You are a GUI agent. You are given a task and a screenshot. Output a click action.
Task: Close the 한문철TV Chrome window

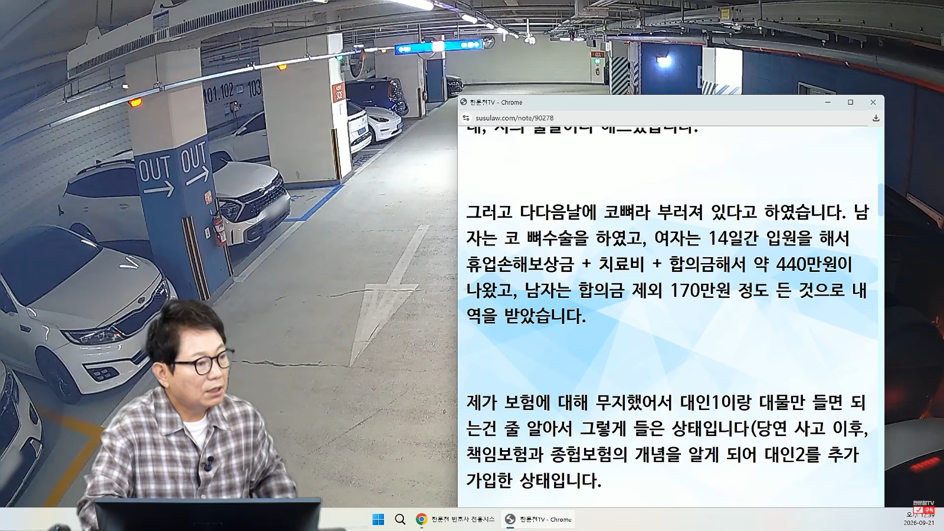(873, 102)
